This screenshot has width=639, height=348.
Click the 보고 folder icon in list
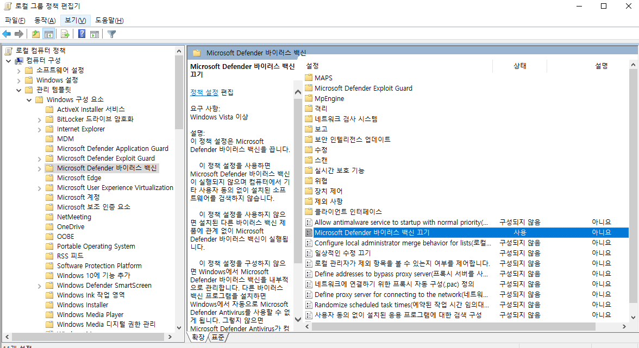[x=309, y=129]
